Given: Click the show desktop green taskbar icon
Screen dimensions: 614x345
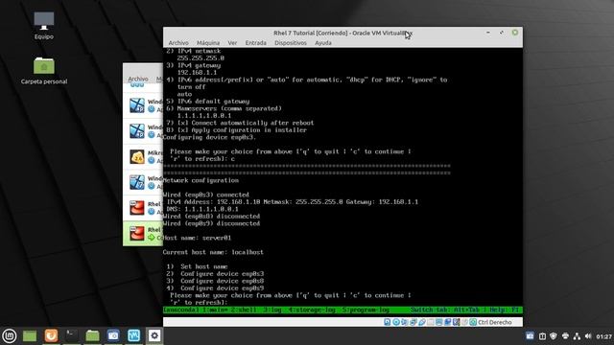Looking at the screenshot, I should pos(30,335).
